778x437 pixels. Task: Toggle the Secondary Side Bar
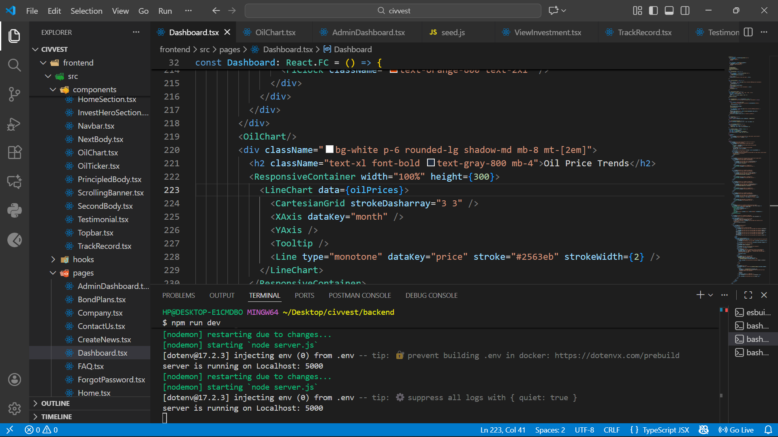tap(685, 11)
